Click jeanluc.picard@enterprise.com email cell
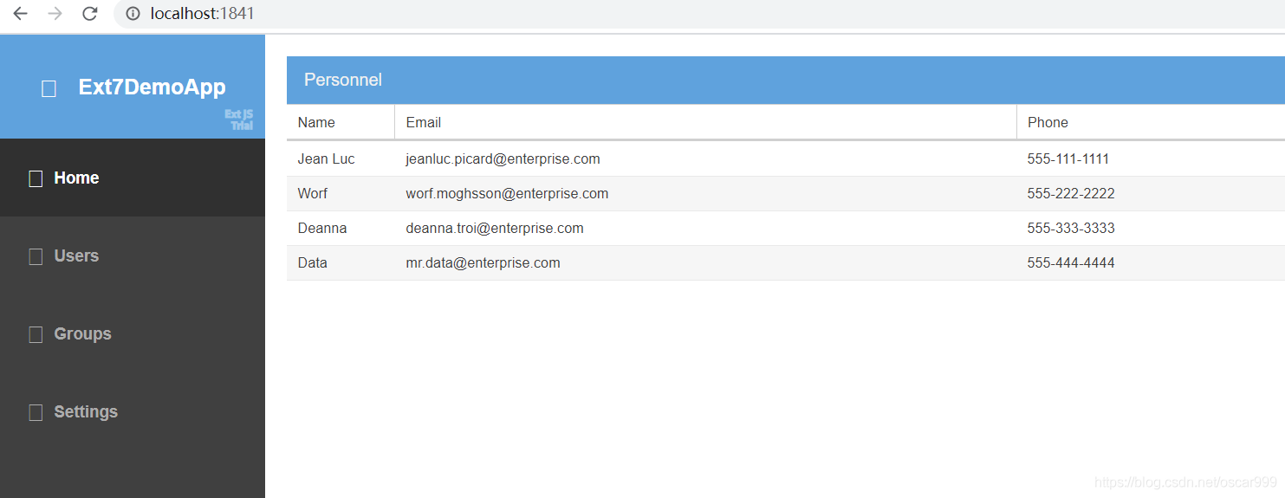1285x498 pixels. pyautogui.click(x=705, y=158)
